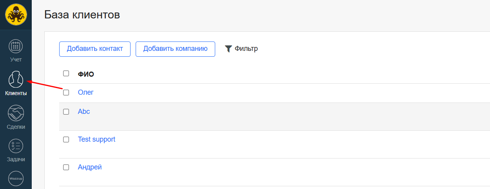
Task: Open the Сделки handshake icon
Action: point(16,113)
